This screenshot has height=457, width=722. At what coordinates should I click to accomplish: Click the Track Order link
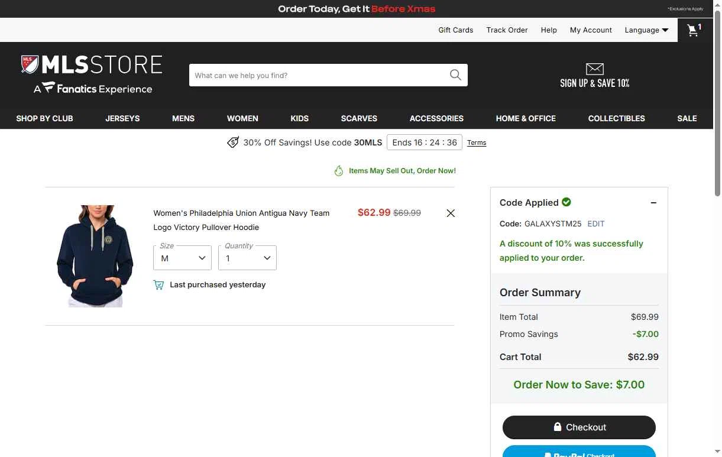[507, 30]
